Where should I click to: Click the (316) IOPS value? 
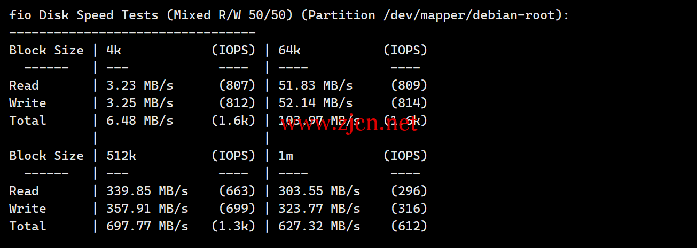point(409,209)
